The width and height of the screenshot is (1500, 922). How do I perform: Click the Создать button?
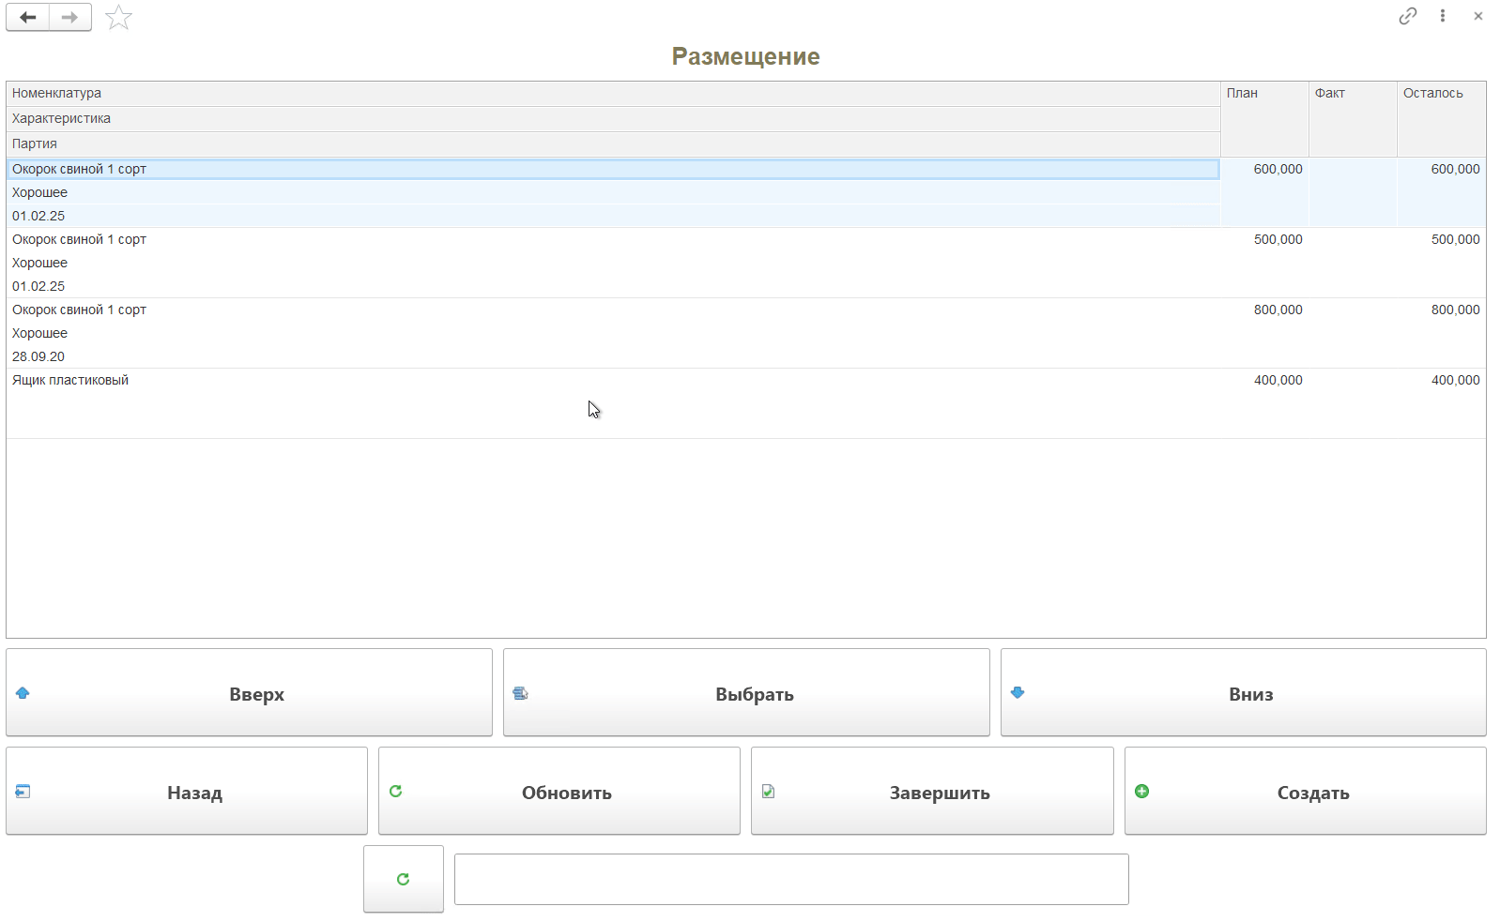[1305, 792]
